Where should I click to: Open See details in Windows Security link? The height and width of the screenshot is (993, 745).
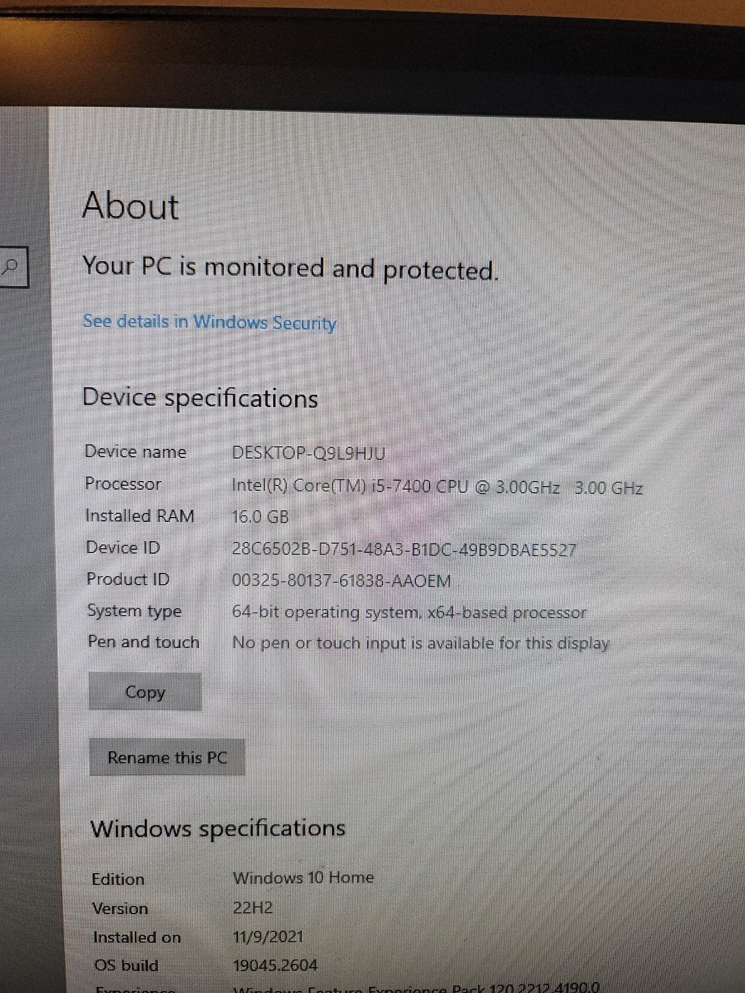(209, 322)
